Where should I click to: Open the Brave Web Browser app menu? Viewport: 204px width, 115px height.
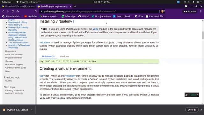29,2
